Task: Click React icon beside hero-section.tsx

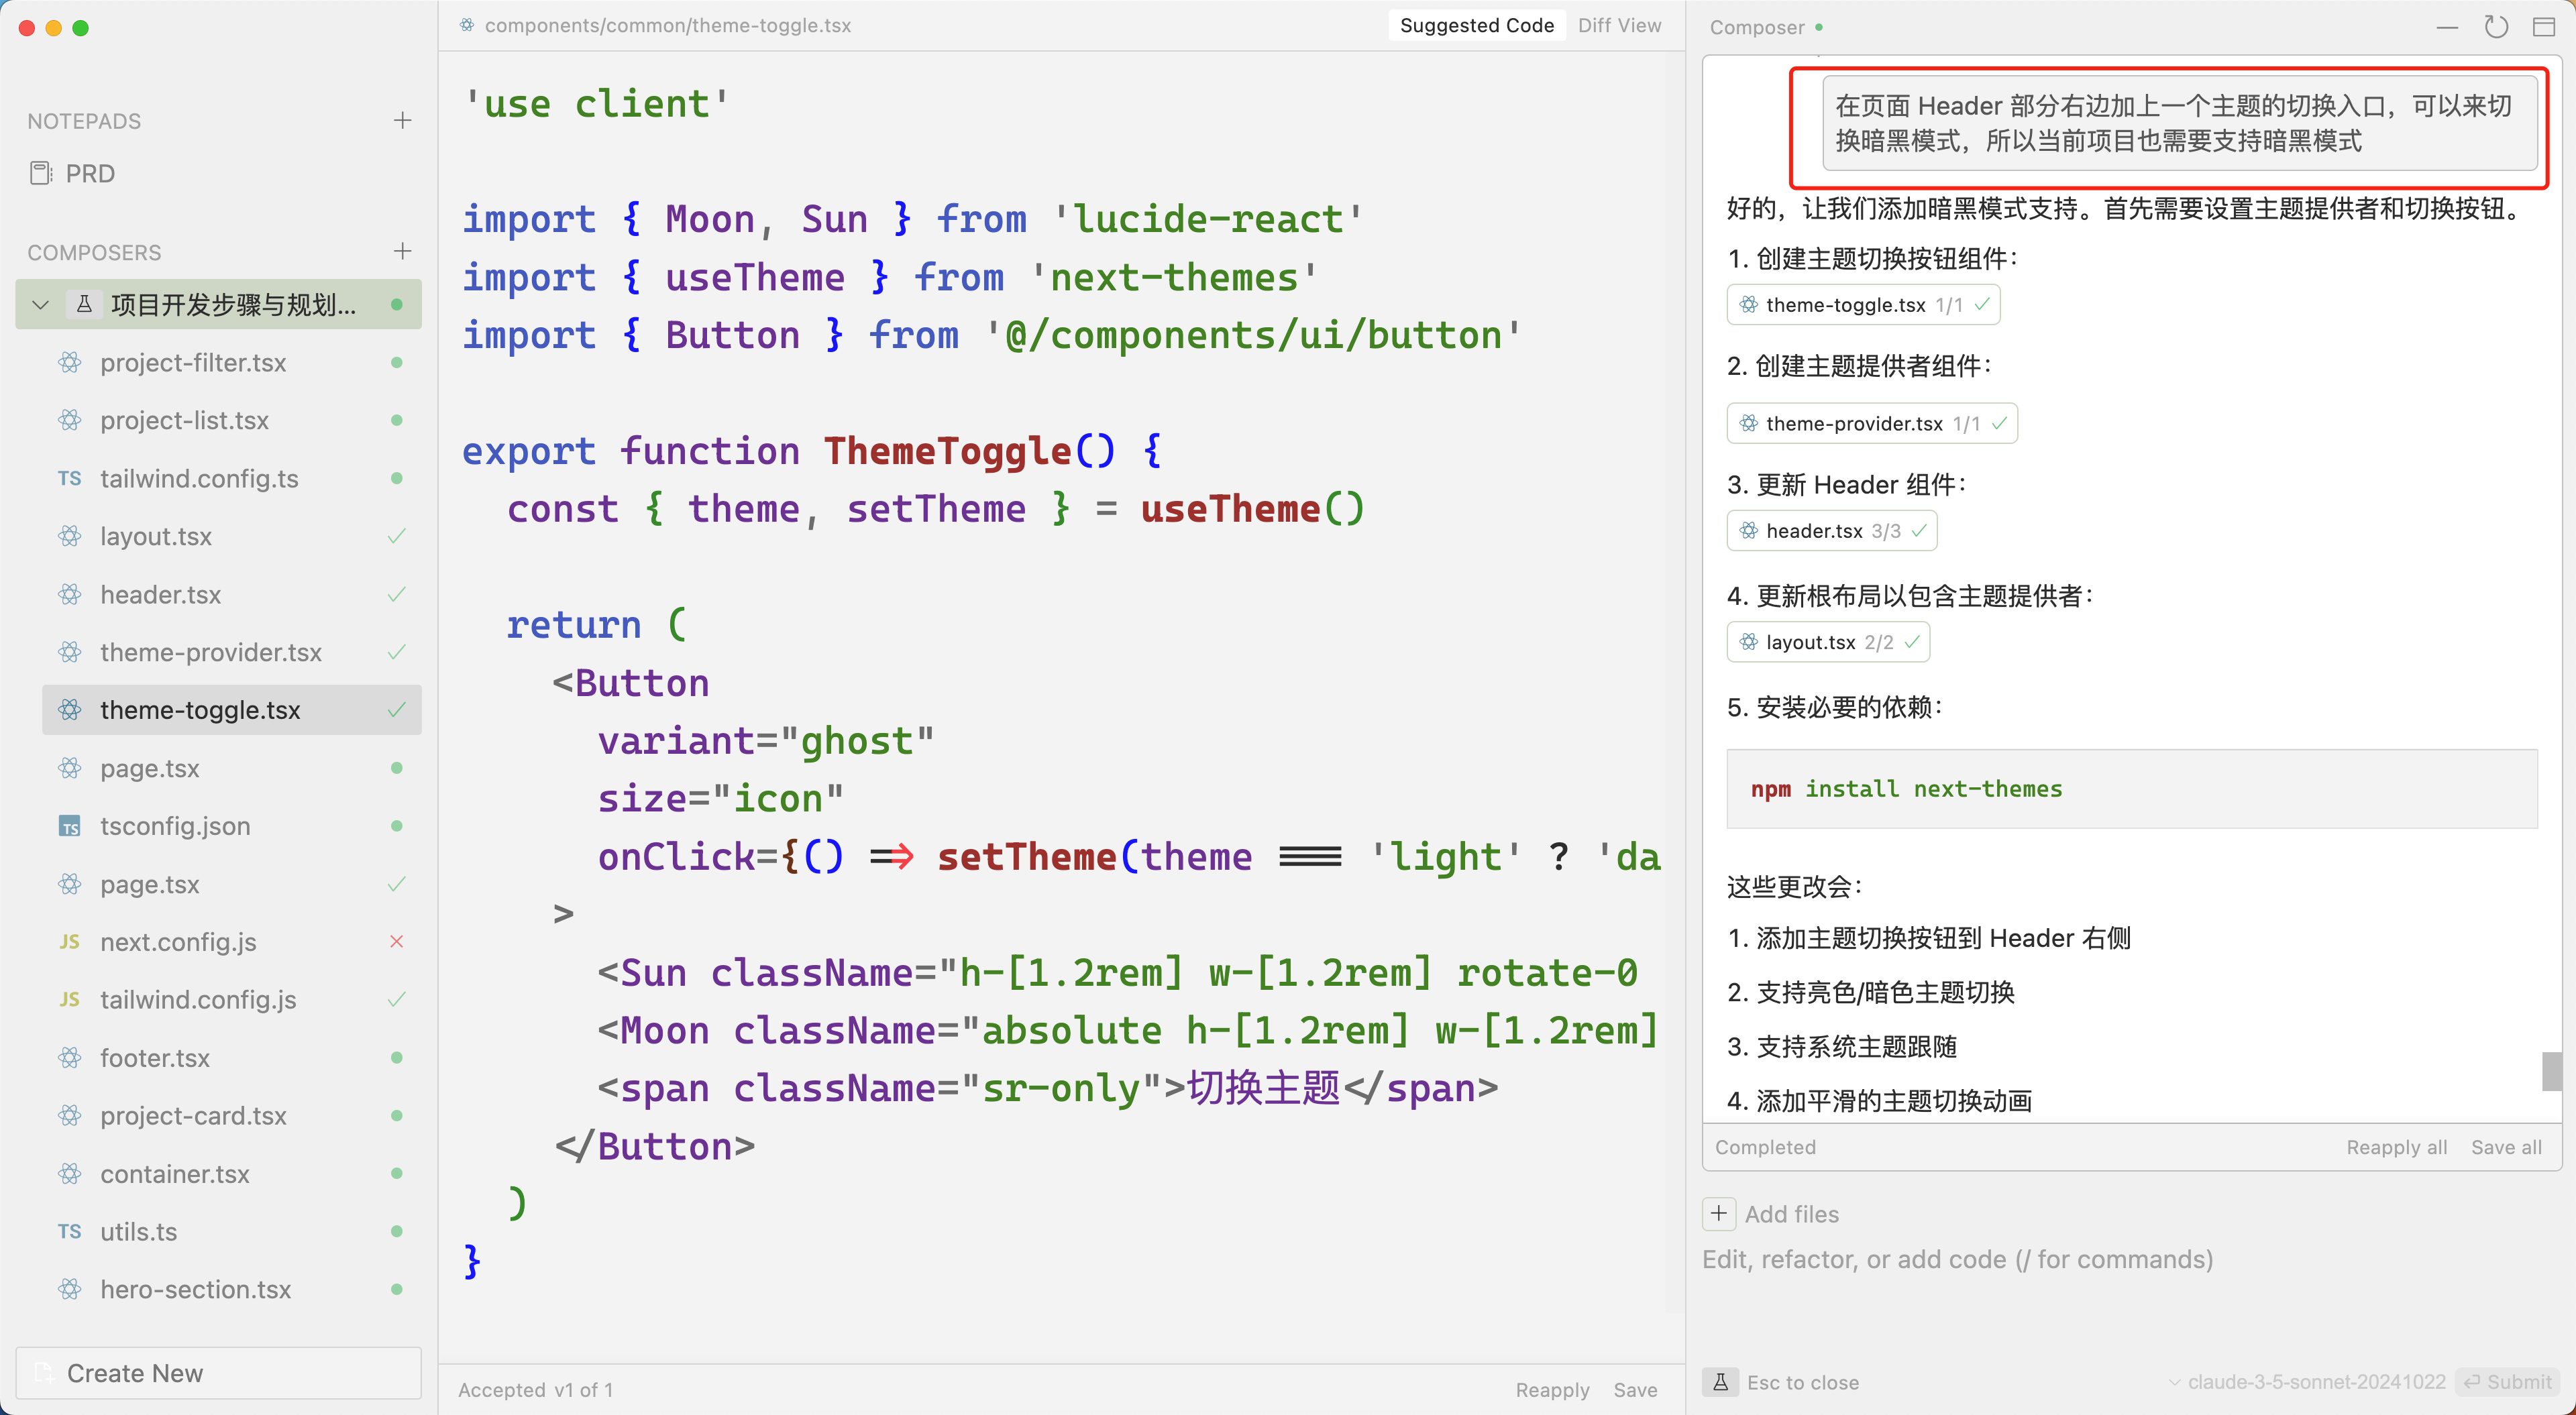Action: [70, 1289]
